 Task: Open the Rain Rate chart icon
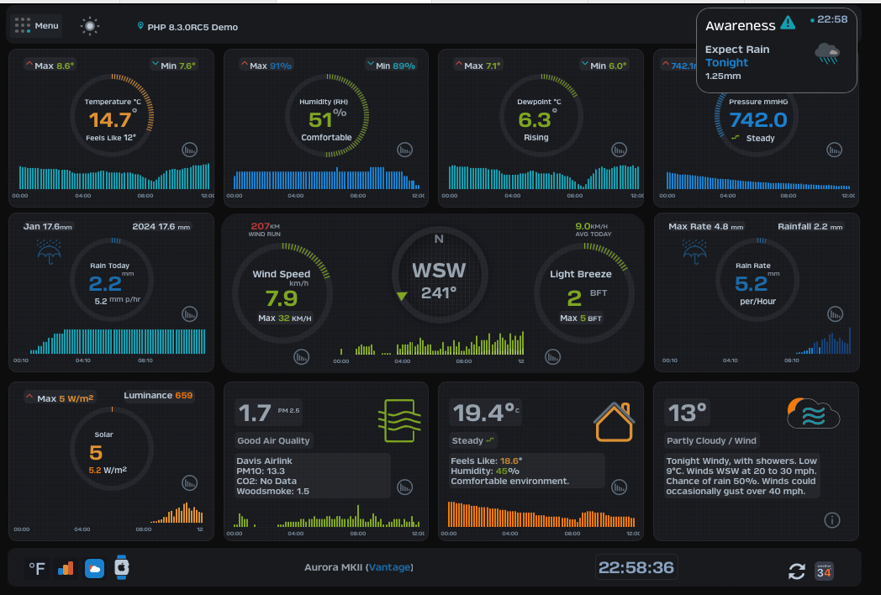pyautogui.click(x=835, y=314)
